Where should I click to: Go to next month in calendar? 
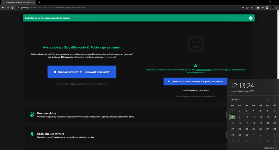point(275,99)
